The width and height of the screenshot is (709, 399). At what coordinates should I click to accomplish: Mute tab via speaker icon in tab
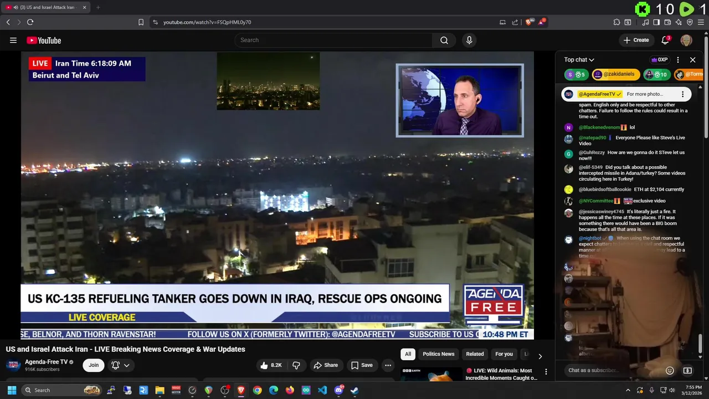pos(16,7)
